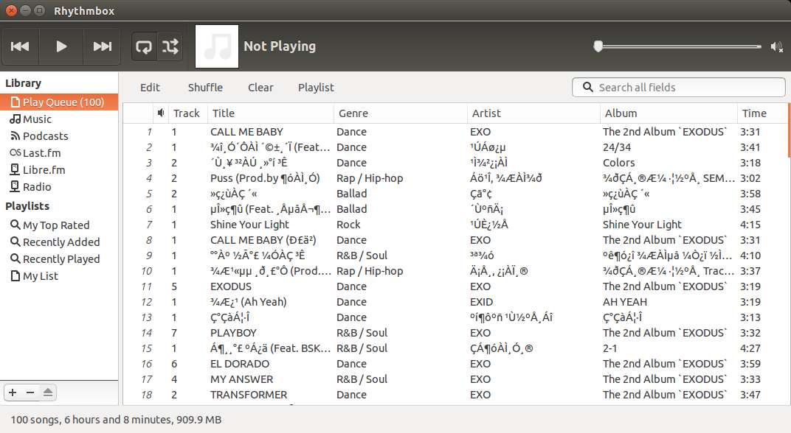The height and width of the screenshot is (433, 791).
Task: Click the plus add-playlist button
Action: (13, 392)
